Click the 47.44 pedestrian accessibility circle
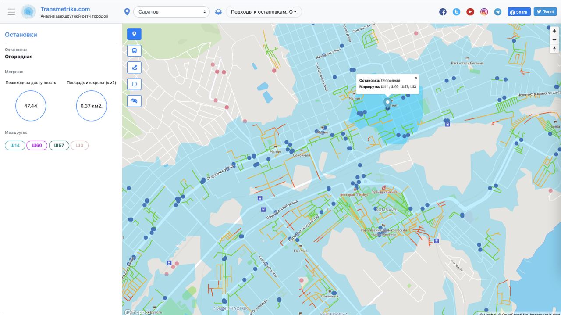The height and width of the screenshot is (315, 561). pos(31,106)
